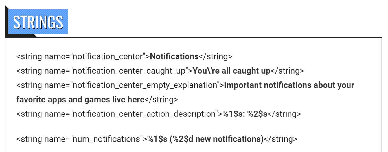The width and height of the screenshot is (388, 152).
Task: Click the bold text %1$s (%2$d new notifications)
Action: coord(205,139)
